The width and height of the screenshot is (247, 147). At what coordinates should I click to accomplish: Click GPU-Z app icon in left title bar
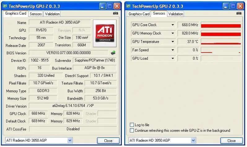pyautogui.click(x=5, y=6)
